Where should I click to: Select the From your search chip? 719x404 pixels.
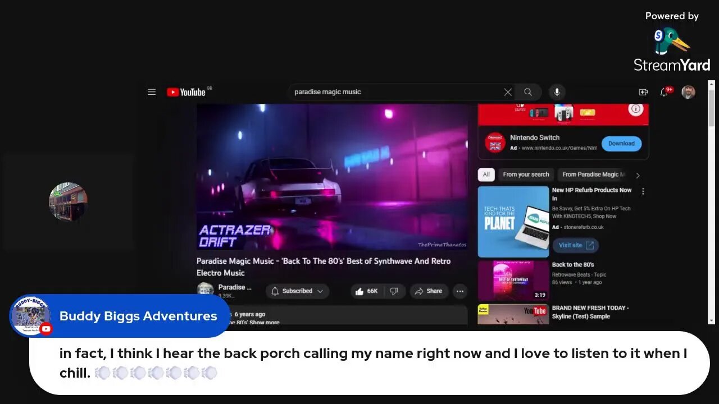point(526,175)
